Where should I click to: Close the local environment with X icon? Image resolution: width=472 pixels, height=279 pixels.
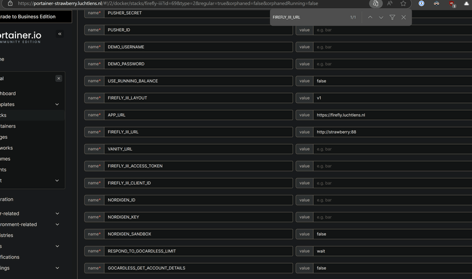[x=58, y=78]
